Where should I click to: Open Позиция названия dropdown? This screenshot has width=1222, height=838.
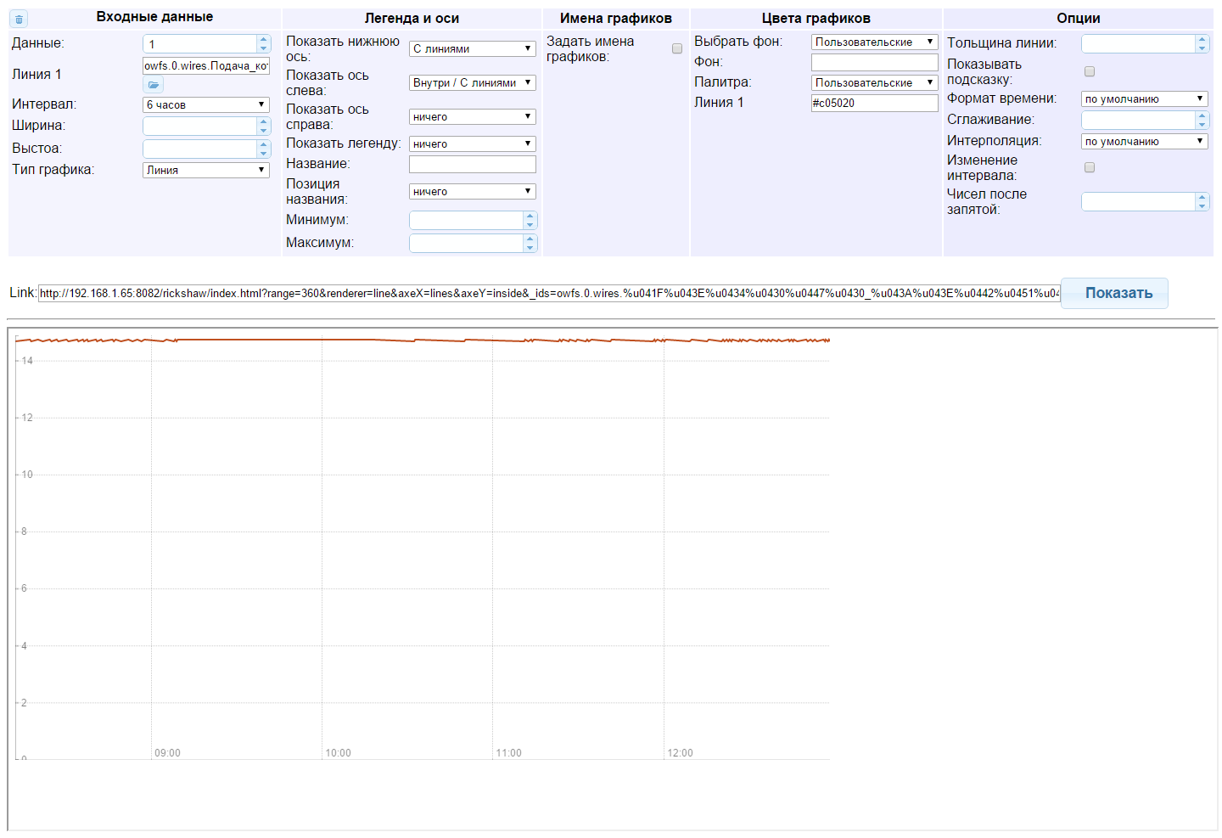pyautogui.click(x=473, y=191)
